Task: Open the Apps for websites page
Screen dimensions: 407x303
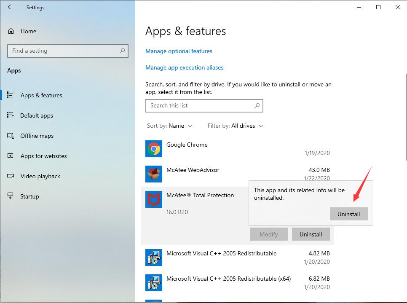Action: pos(44,156)
